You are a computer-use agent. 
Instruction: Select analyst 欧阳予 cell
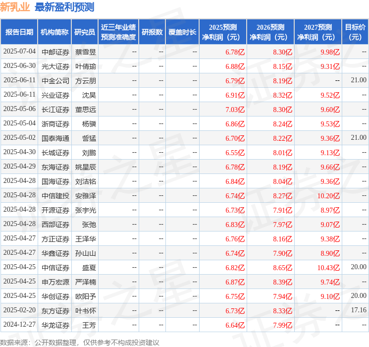[85, 296]
